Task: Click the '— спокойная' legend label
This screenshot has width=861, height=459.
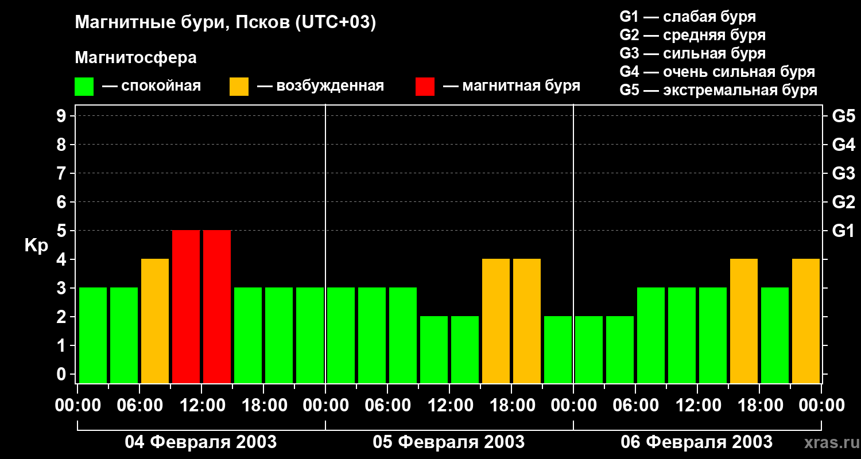Action: (152, 86)
